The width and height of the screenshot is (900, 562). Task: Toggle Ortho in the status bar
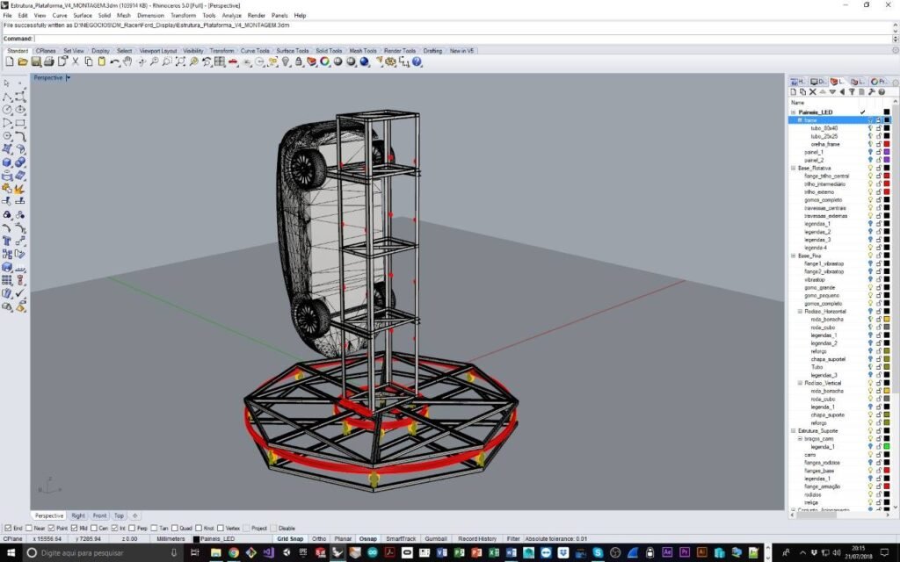tap(319, 538)
